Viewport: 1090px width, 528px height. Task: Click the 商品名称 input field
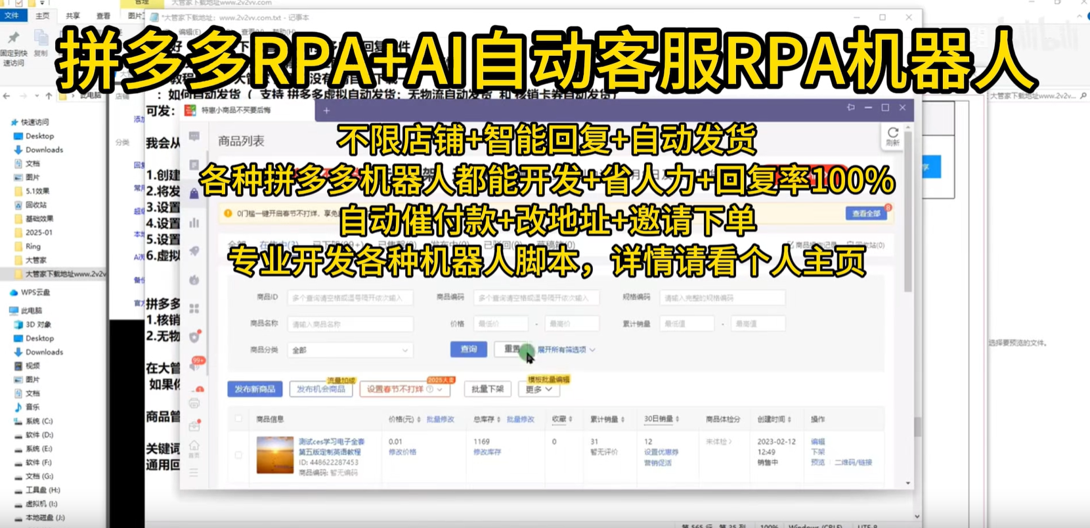pyautogui.click(x=350, y=324)
